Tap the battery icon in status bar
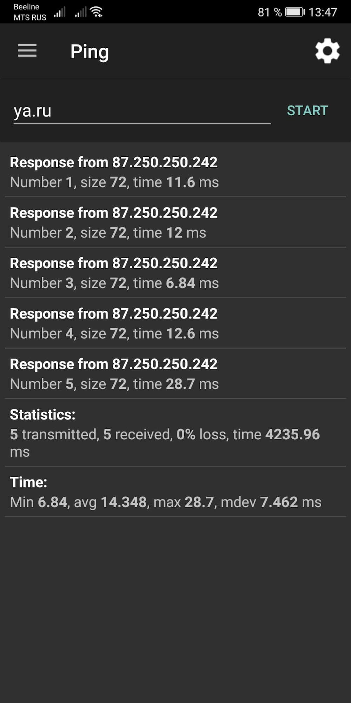The image size is (351, 703). [x=295, y=12]
